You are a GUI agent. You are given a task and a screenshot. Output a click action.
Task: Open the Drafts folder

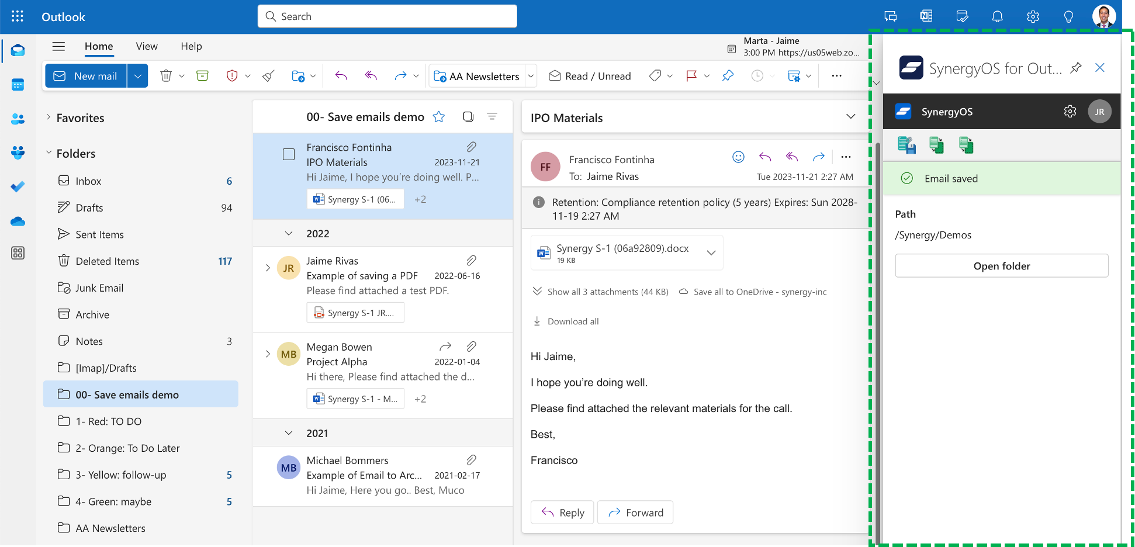[141, 208]
